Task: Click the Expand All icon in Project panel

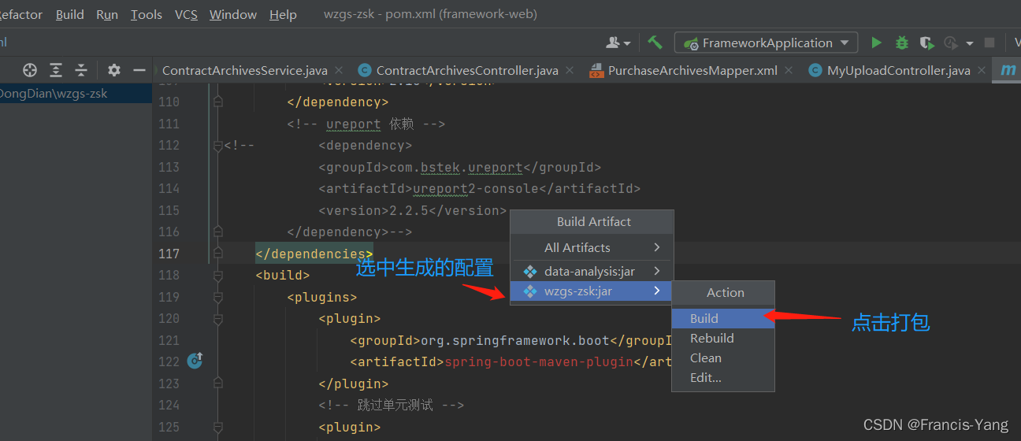Action: pyautogui.click(x=55, y=70)
